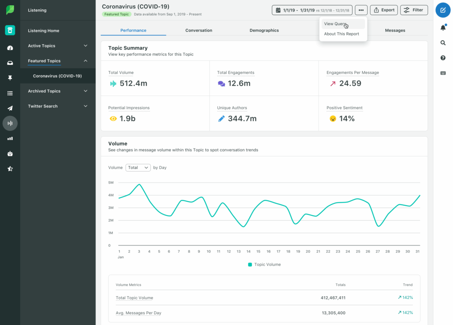The height and width of the screenshot is (325, 453).
Task: Open the Volume Total dropdown
Action: click(138, 168)
